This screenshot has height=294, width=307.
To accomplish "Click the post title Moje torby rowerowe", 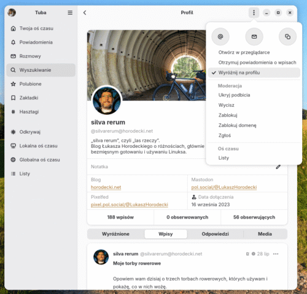I will click(x=137, y=263).
